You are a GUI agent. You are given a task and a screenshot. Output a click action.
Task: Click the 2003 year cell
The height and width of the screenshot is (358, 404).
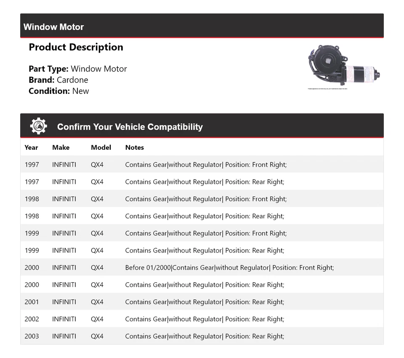32,336
